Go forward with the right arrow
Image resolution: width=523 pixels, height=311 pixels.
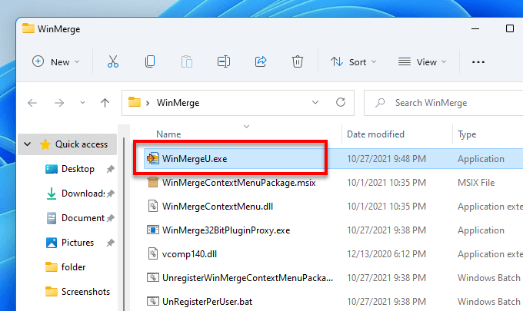(x=59, y=103)
